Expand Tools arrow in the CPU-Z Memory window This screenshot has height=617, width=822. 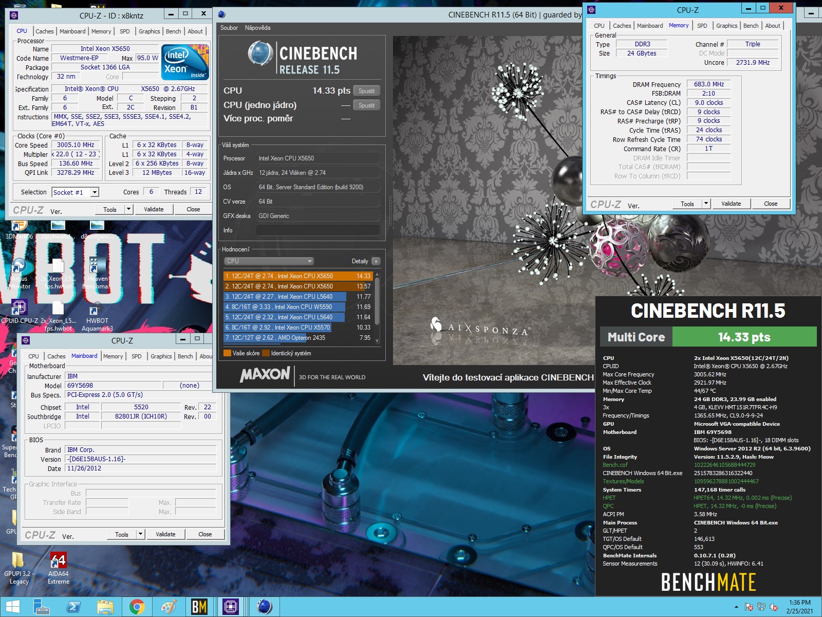pos(706,204)
